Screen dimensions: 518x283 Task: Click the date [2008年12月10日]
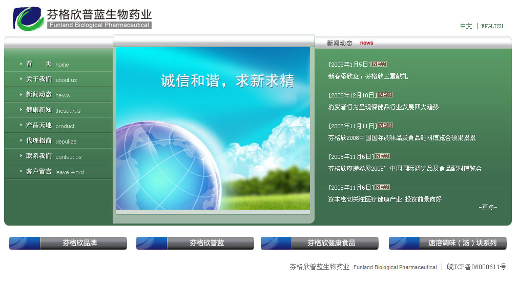pyautogui.click(x=353, y=95)
